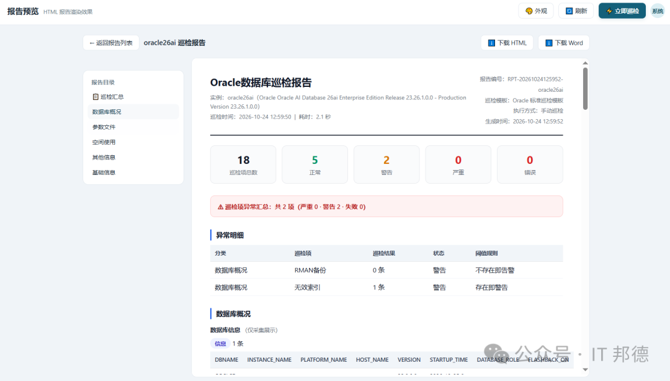The image size is (670, 381).
Task: Click the warning triangle in the 异常汇总 banner
Action: coord(220,207)
